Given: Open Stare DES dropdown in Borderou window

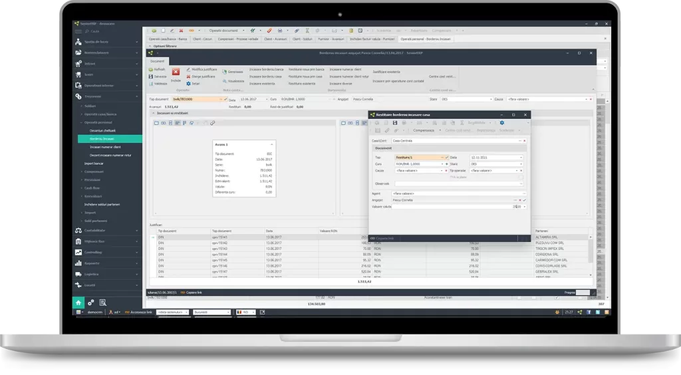Looking at the screenshot, I should (491, 99).
